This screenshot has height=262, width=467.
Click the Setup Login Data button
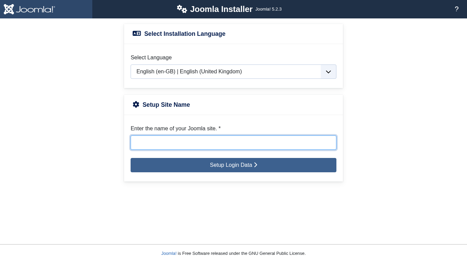[x=233, y=165]
